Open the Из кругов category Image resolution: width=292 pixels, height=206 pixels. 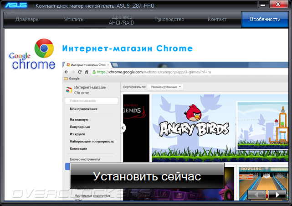pos(77,134)
